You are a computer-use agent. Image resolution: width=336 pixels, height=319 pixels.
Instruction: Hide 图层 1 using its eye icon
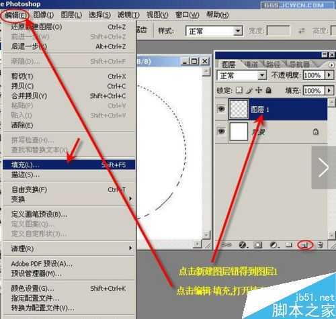pos(221,109)
